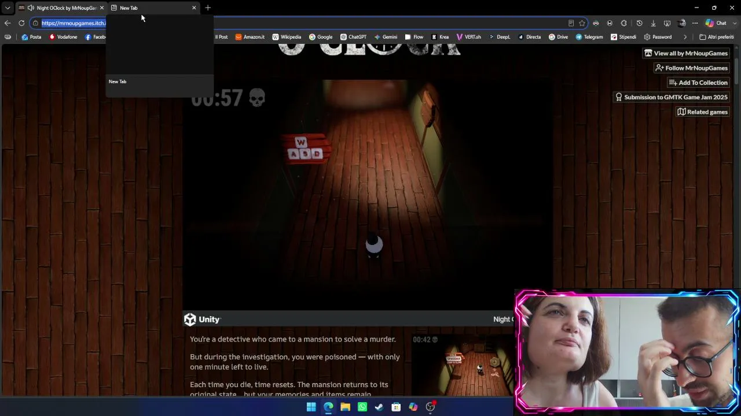Open OBS Studio from the taskbar
This screenshot has width=741, height=416.
(x=430, y=407)
